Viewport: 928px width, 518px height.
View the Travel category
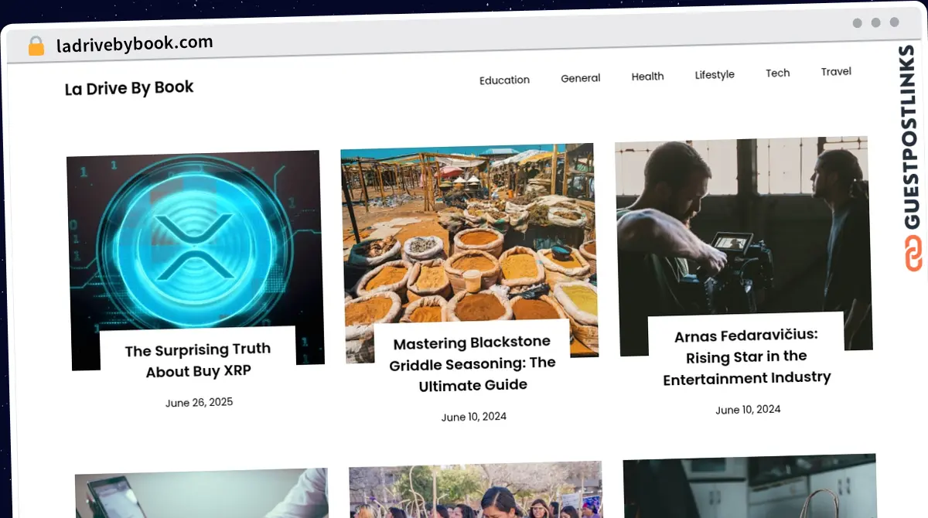[x=835, y=71]
